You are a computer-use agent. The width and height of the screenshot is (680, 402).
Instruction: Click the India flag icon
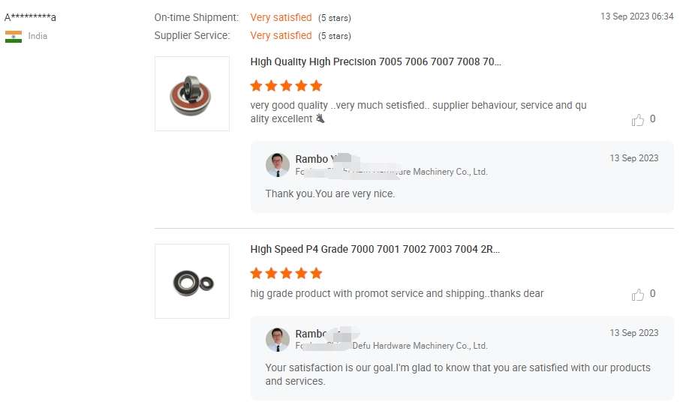point(14,37)
